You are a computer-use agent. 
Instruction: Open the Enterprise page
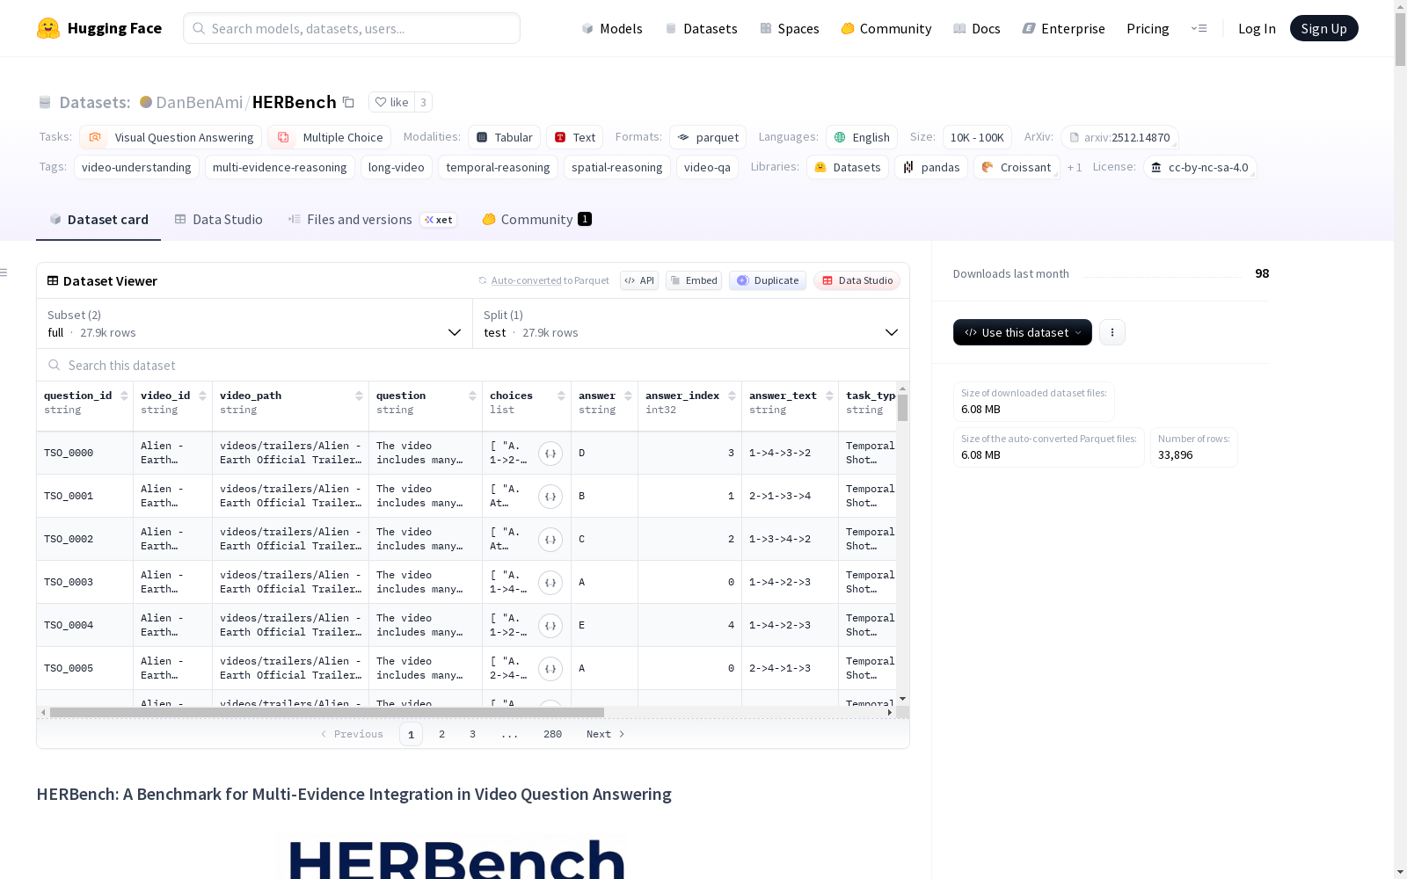click(x=1063, y=28)
